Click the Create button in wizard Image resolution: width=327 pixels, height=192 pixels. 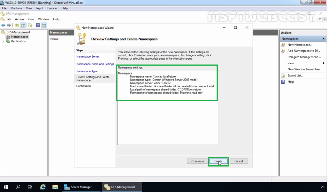[218, 161]
